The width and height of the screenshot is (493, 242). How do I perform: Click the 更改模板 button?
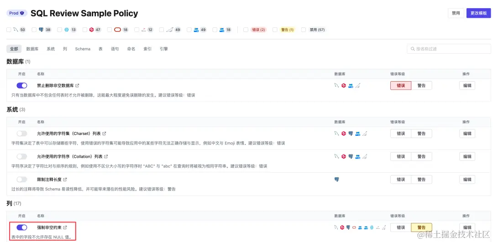478,13
